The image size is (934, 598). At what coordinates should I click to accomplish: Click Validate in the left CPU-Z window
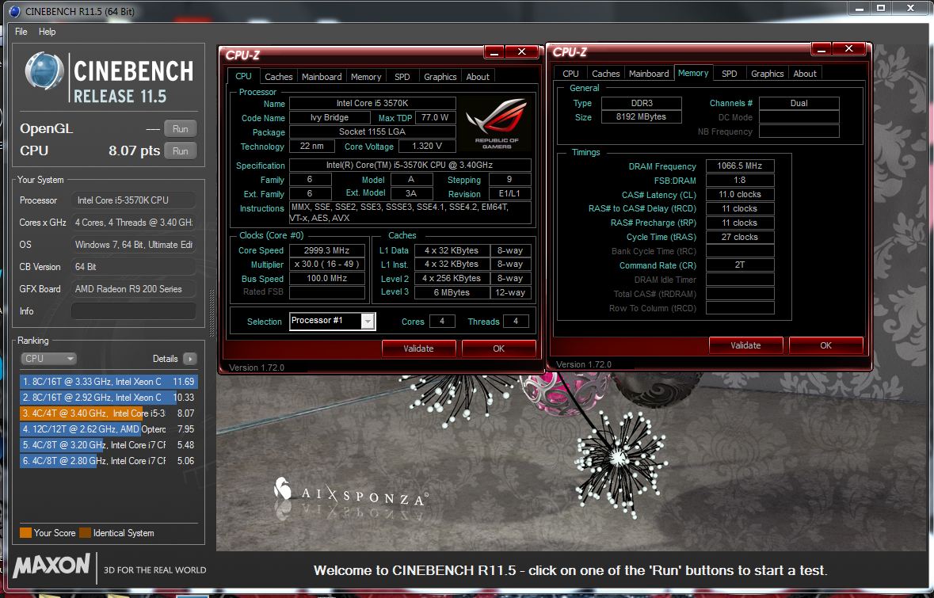pos(419,349)
